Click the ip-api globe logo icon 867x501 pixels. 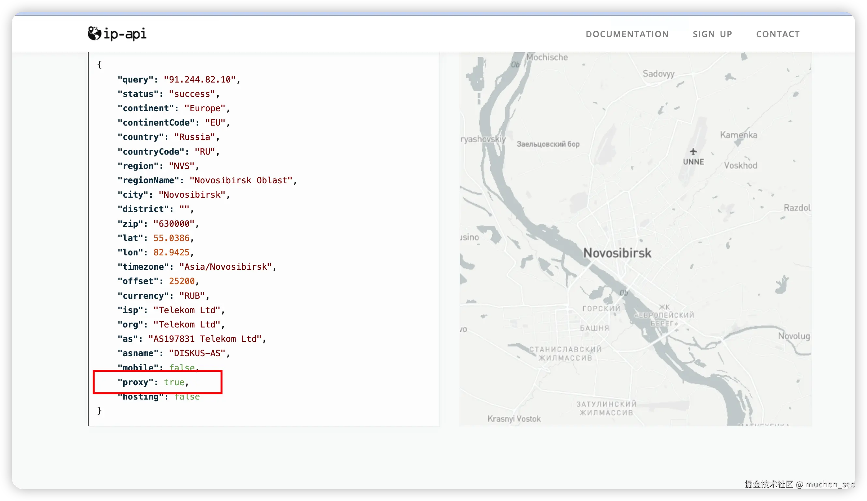tap(94, 34)
